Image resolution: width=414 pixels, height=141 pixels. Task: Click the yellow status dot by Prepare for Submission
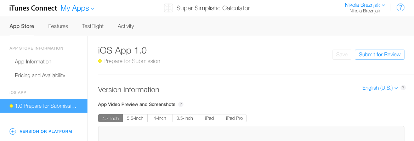tap(100, 61)
